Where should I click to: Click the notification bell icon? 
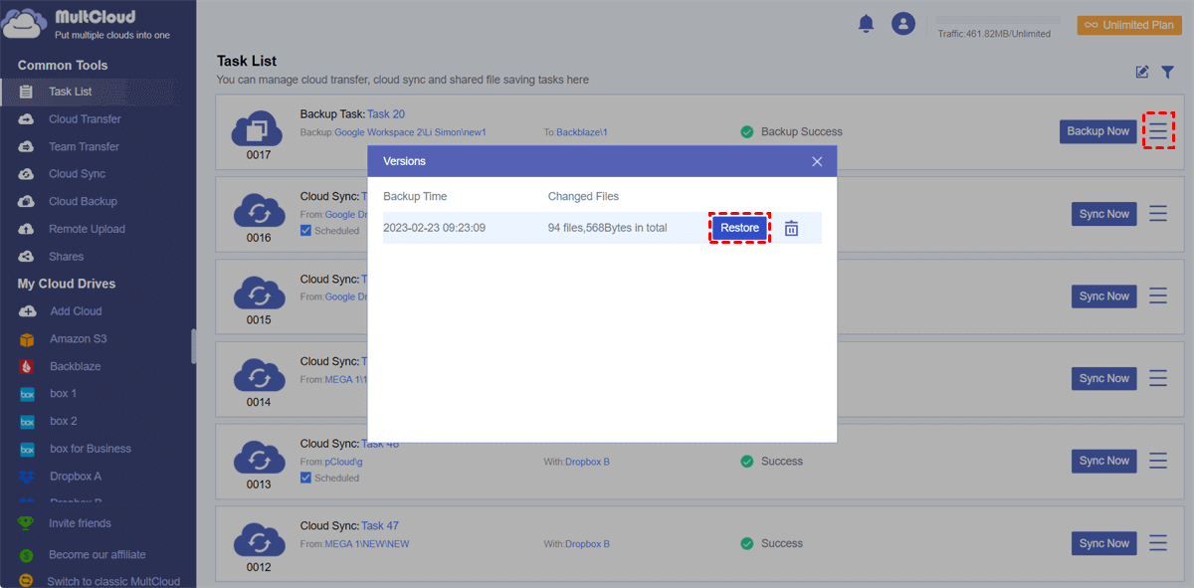[866, 24]
